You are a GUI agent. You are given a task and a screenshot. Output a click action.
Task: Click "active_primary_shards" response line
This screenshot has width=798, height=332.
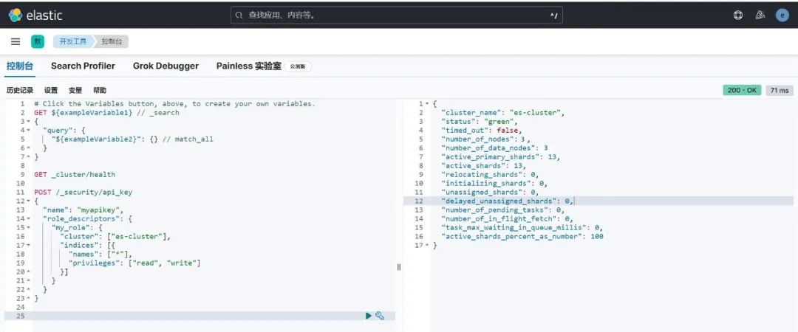click(x=501, y=156)
